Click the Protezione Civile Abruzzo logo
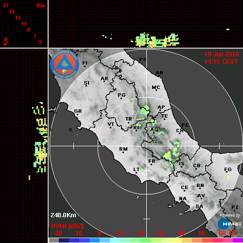243x243 pixels. 65,64
